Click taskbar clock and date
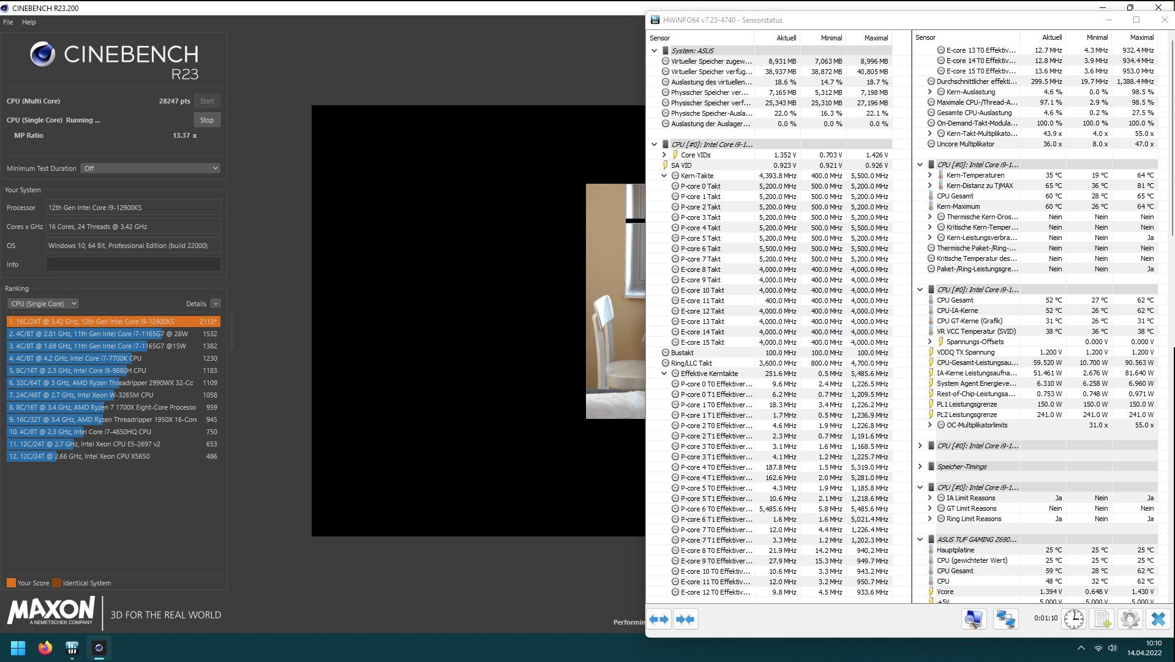1175x662 pixels. 1145,648
